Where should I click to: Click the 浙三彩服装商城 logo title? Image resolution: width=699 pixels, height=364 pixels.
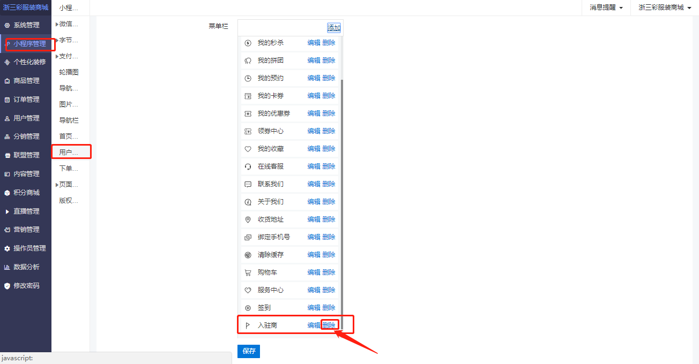26,7
